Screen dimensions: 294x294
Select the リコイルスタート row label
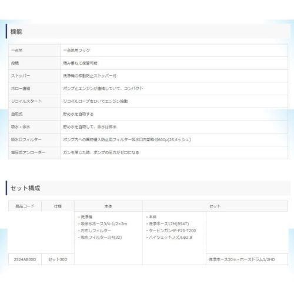coord(26,101)
